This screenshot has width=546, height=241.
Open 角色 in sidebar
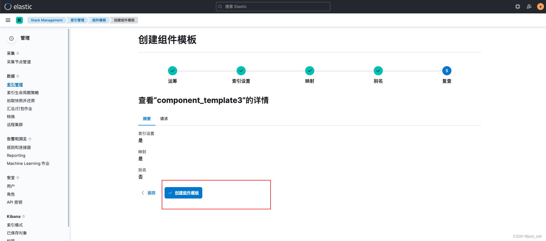click(x=11, y=194)
